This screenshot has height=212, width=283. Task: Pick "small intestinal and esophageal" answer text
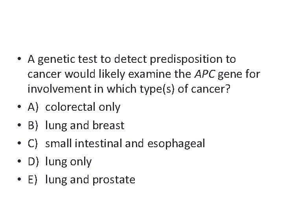(125, 144)
